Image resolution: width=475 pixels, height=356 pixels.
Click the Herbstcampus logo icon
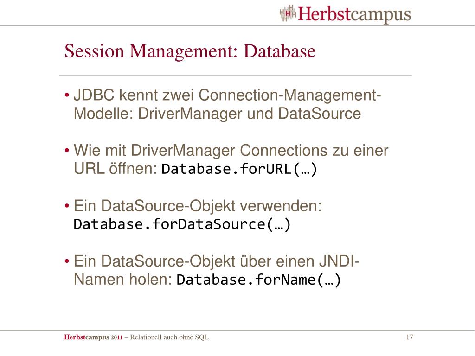point(288,13)
